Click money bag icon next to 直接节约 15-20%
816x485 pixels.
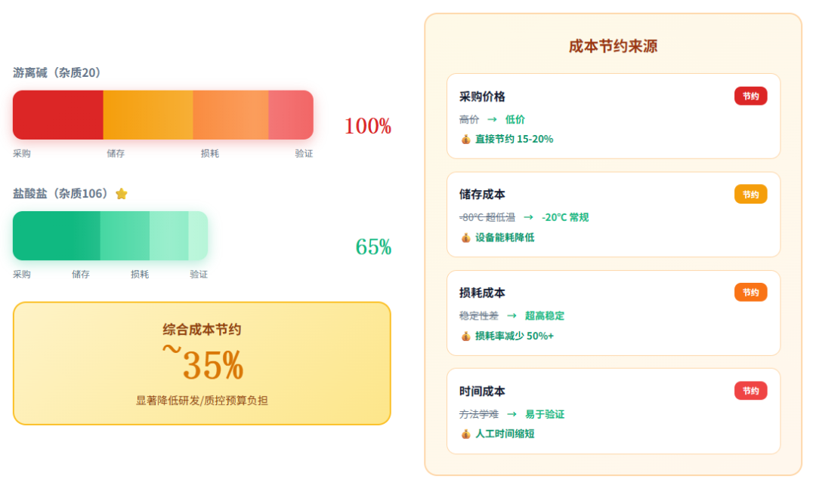pos(465,140)
